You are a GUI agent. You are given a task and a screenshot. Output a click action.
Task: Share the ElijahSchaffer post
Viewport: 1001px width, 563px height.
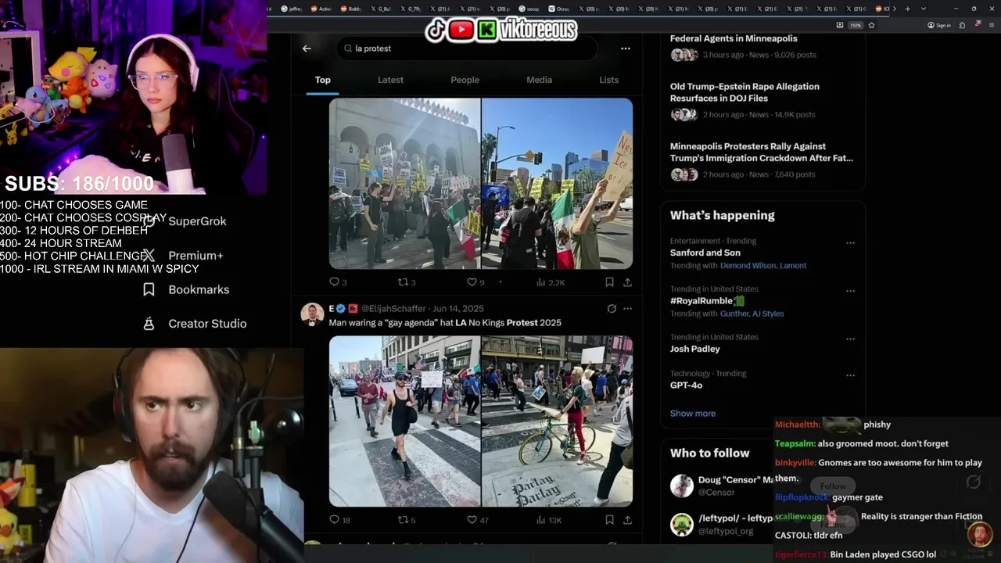pos(627,520)
